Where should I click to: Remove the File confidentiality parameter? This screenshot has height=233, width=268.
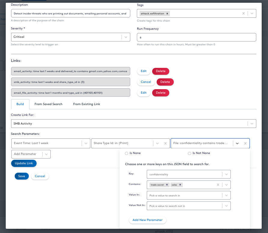(x=245, y=143)
